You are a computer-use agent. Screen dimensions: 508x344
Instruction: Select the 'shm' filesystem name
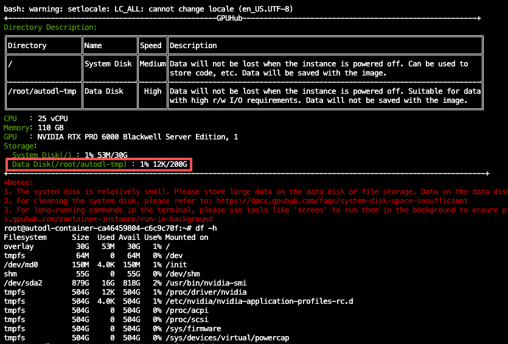[10, 273]
